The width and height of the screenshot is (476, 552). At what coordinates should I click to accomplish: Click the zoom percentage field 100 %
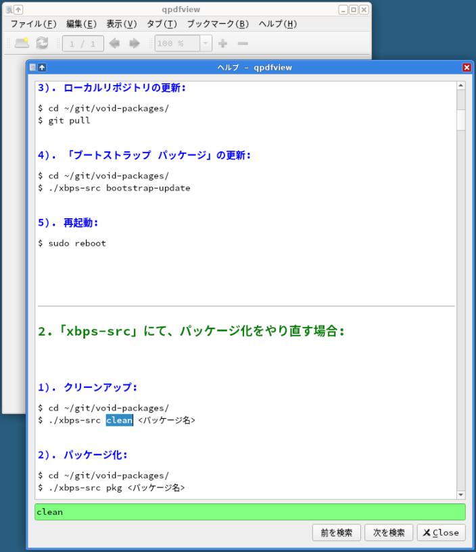[x=177, y=43]
